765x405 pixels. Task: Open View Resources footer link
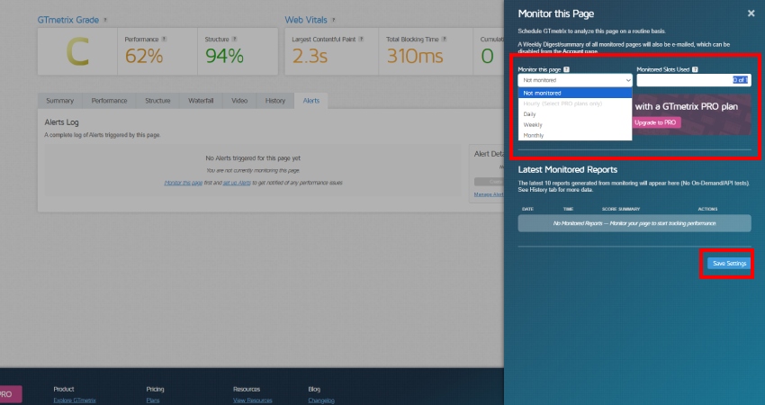[253, 400]
